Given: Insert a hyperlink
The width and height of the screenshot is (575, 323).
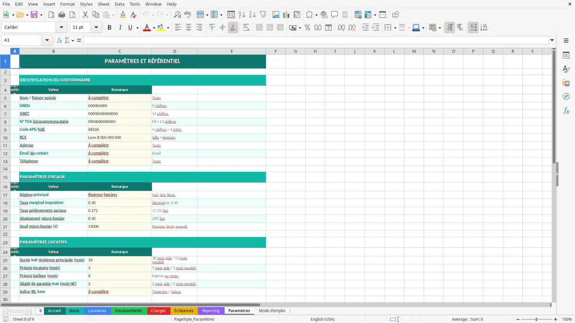Looking at the screenshot, I should point(324,15).
